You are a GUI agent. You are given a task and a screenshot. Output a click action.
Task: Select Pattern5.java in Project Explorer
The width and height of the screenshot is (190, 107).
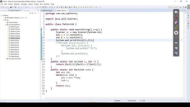(15, 47)
